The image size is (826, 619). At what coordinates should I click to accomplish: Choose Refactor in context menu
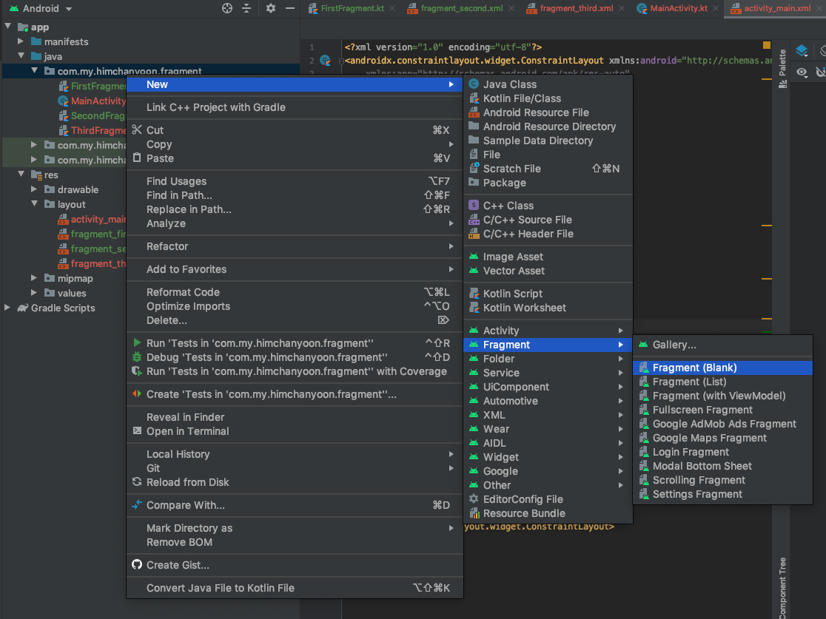[295, 246]
